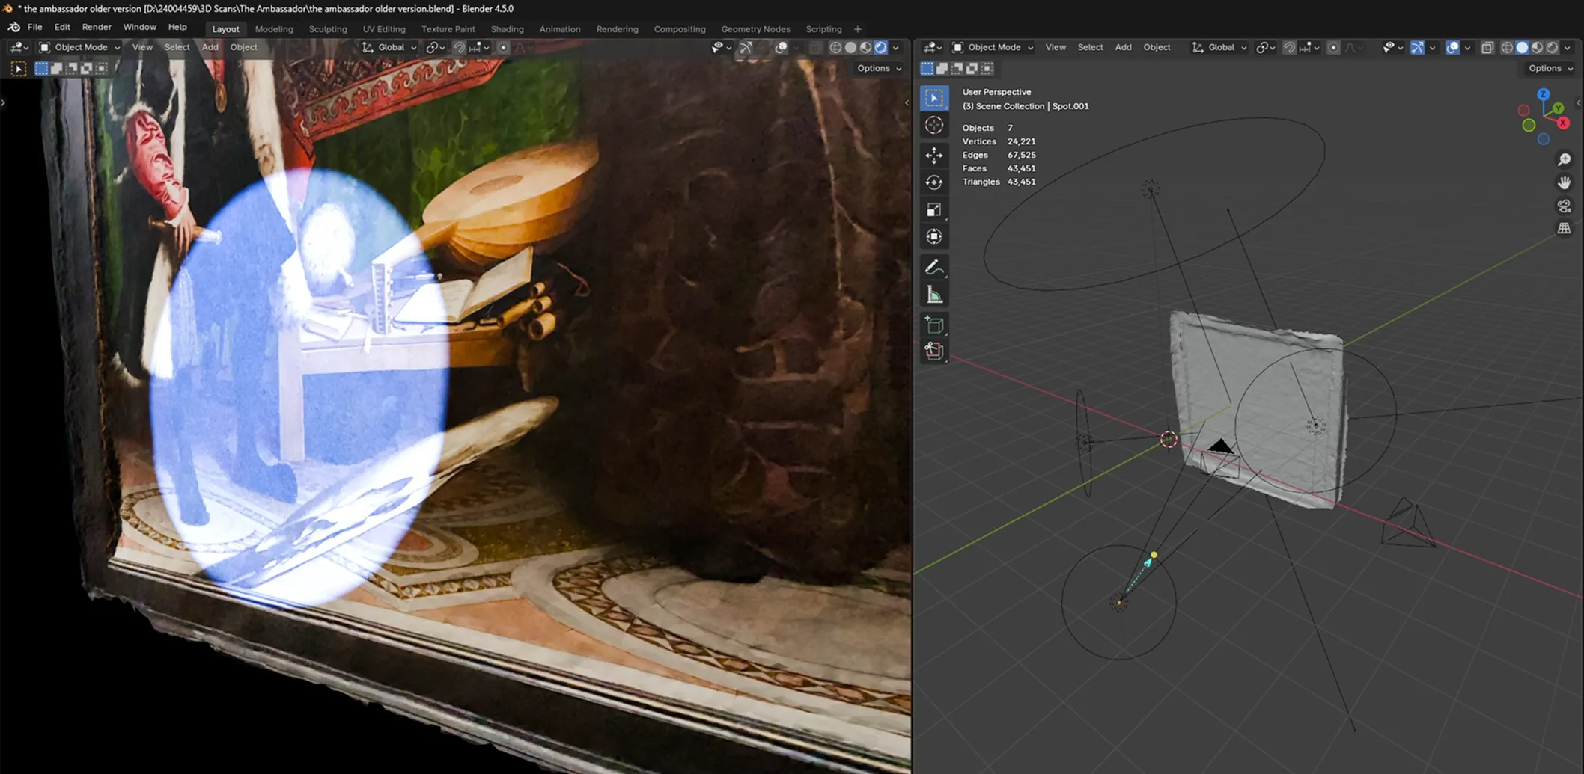Toggle overlays in the right viewport
Image resolution: width=1584 pixels, height=774 pixels.
1452,47
